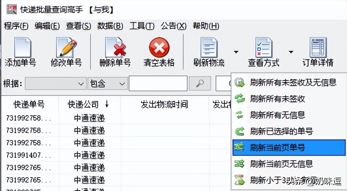Image resolution: width=347 pixels, height=191 pixels.
Task: Expand the 查看方式 dropdown arrow
Action: pyautogui.click(x=291, y=52)
